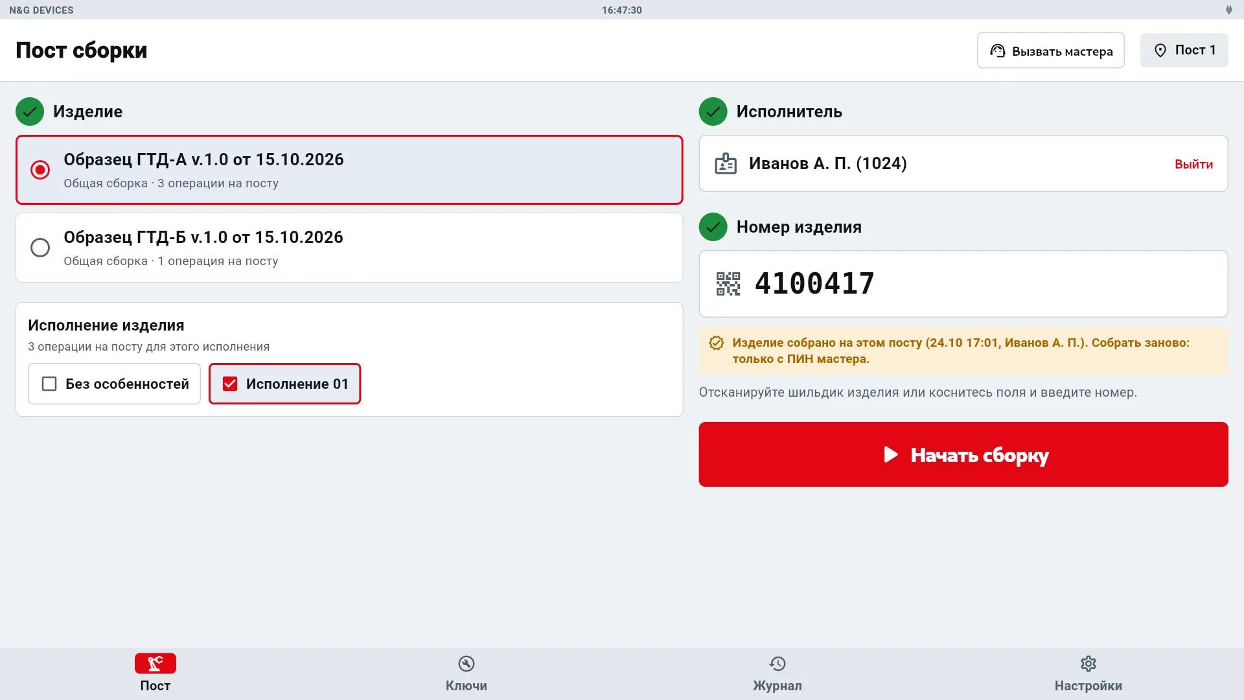
Task: Select radio button for Образец ГТД-А
Action: [40, 170]
